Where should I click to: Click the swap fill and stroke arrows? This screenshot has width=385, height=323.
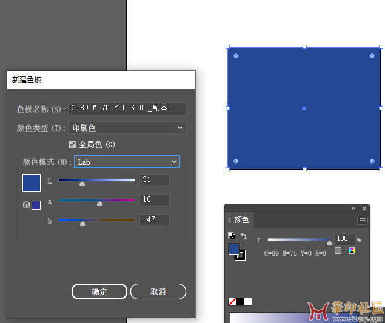coord(244,236)
